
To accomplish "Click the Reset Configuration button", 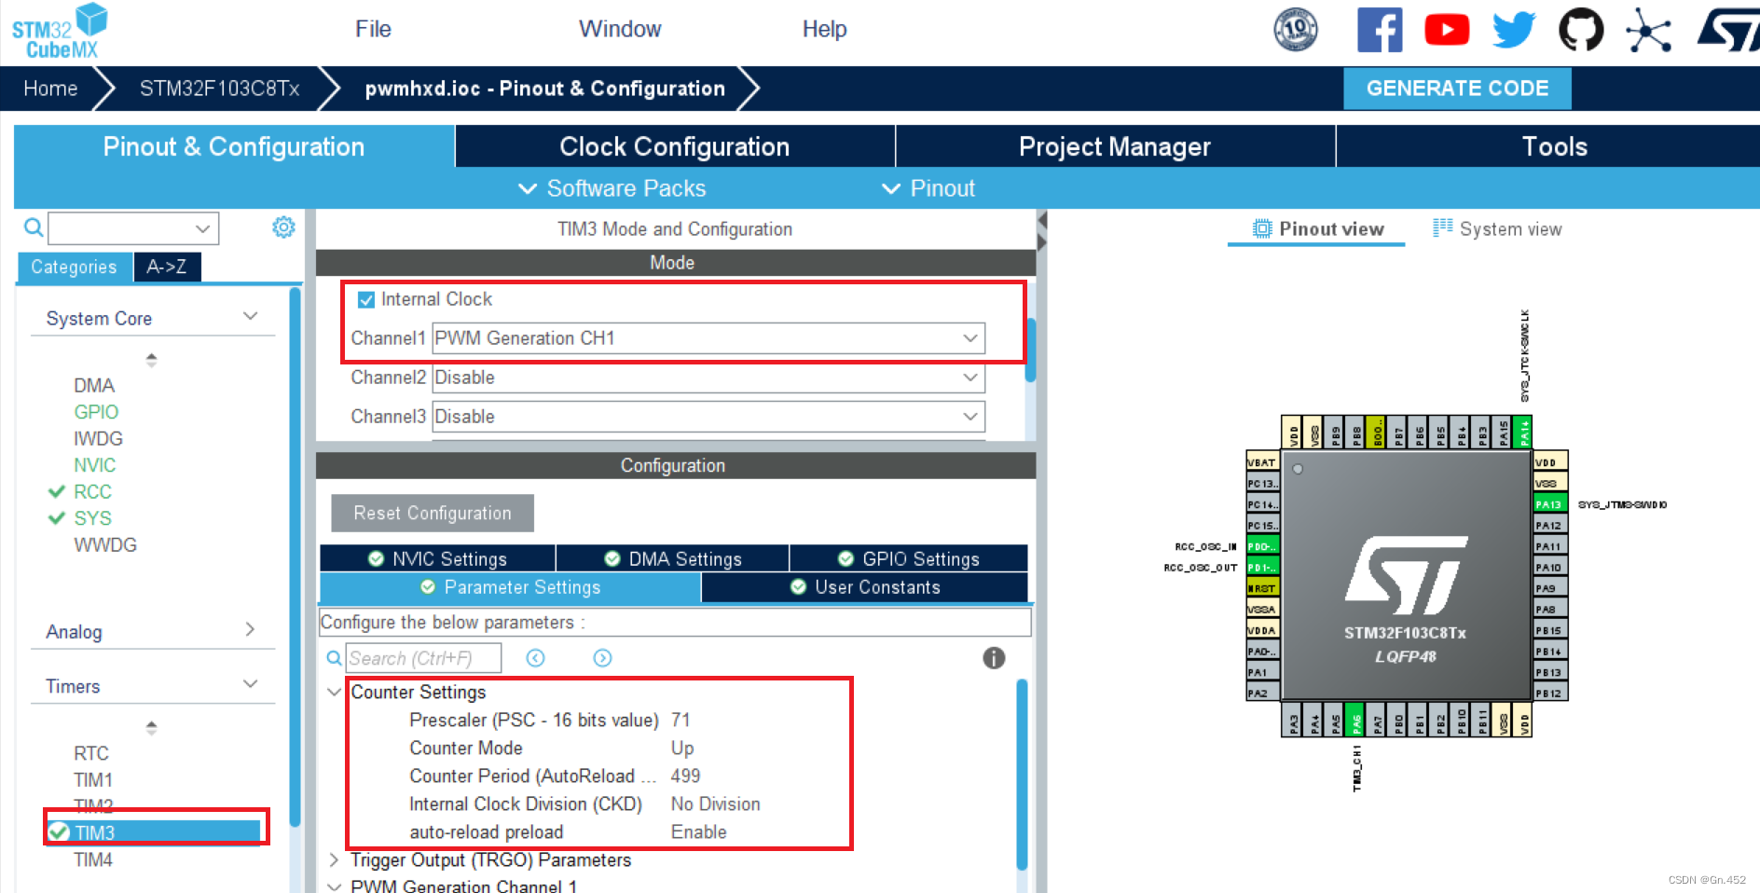I will coord(433,513).
